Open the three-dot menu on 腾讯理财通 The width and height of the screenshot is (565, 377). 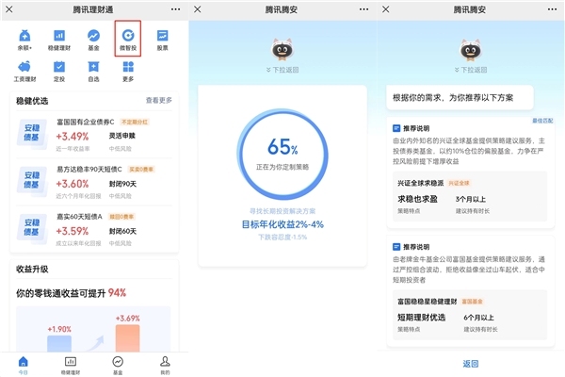coord(175,9)
